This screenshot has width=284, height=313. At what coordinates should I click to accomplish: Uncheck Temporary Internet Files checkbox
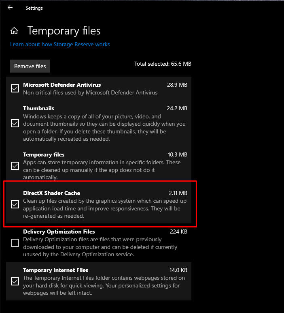pyautogui.click(x=15, y=281)
